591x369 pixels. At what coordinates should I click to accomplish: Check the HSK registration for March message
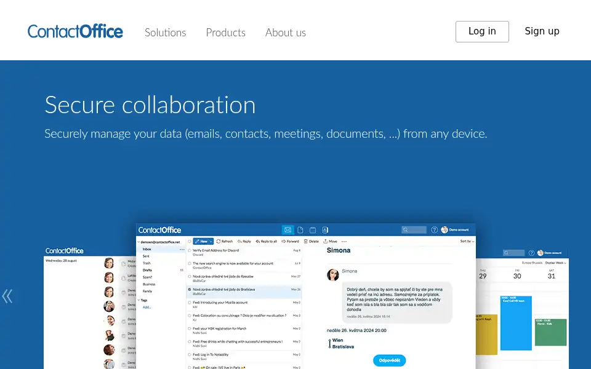point(190,328)
